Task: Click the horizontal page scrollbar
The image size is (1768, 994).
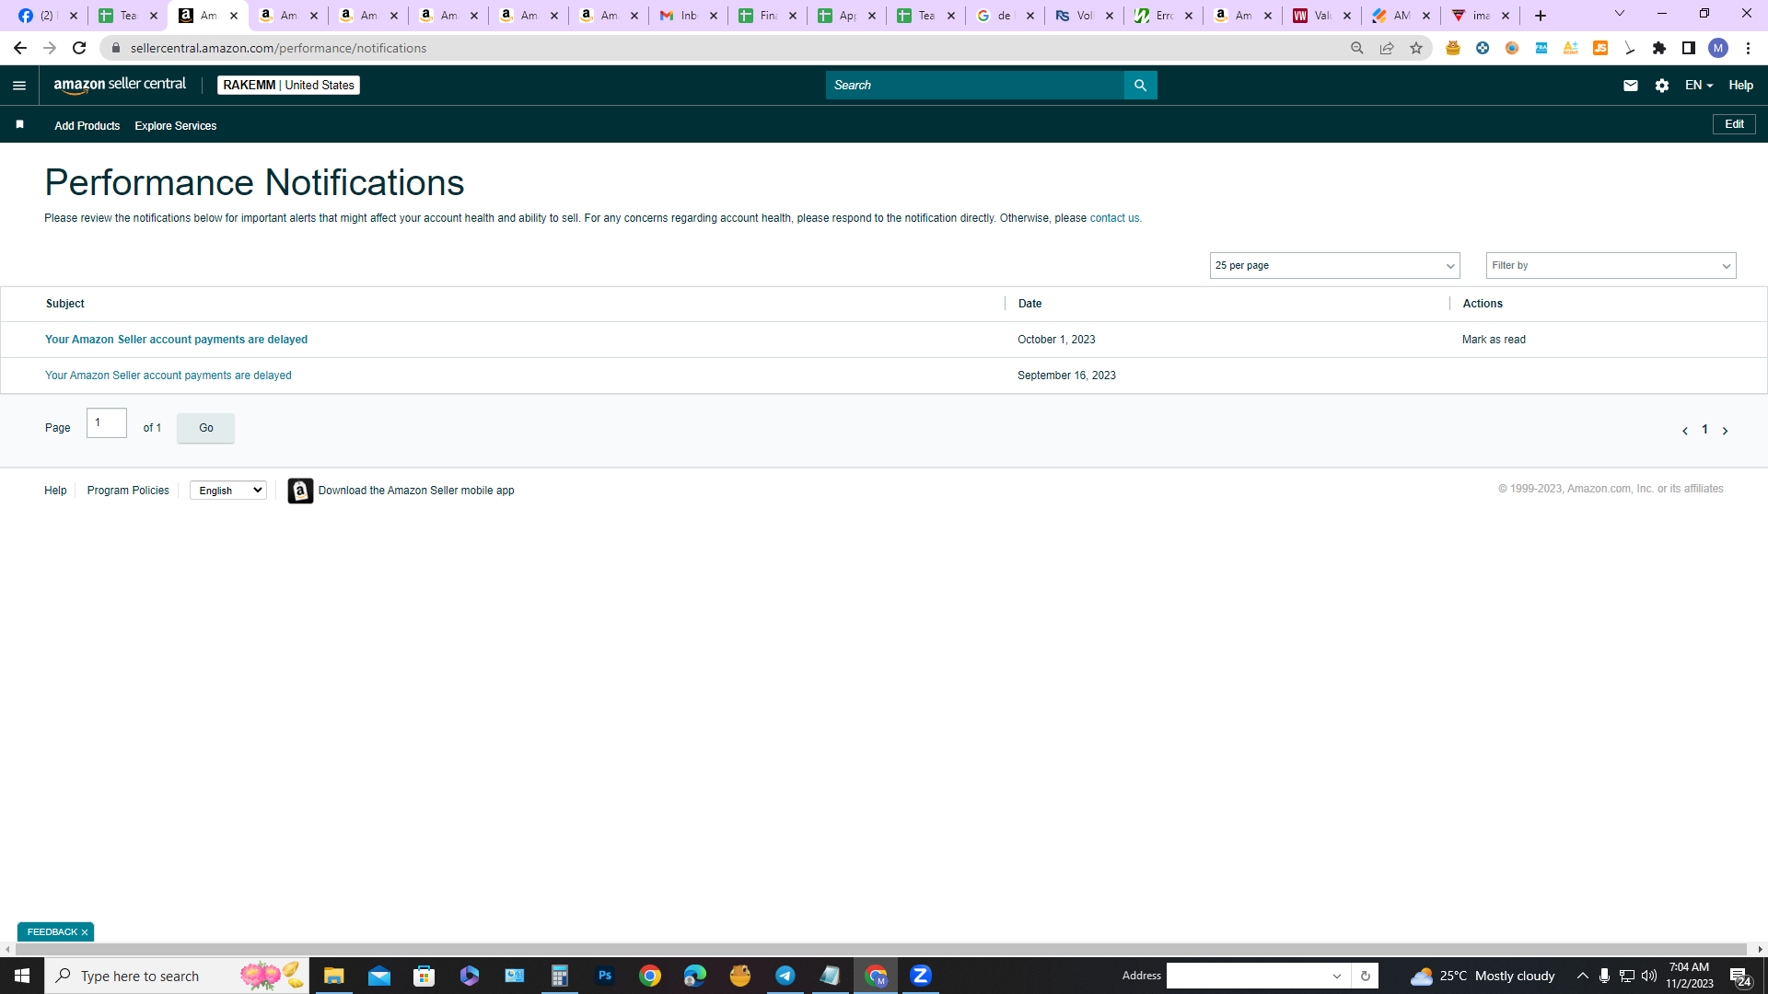Action: coord(882,949)
